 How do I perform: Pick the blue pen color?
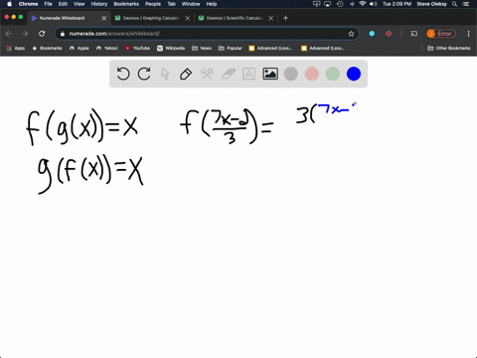click(354, 74)
